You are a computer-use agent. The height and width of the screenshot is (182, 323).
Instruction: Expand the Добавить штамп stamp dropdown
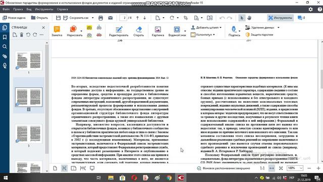click(221, 27)
